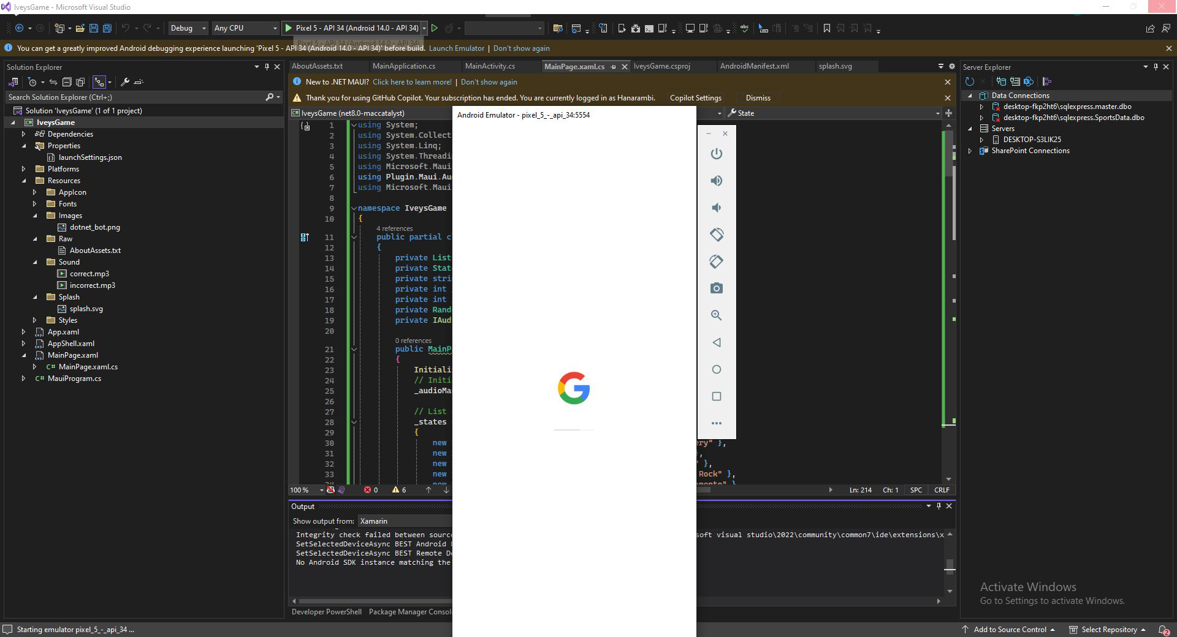1177x637 pixels.
Task: Toggle pin on the Solution Explorer panel
Action: pyautogui.click(x=267, y=67)
